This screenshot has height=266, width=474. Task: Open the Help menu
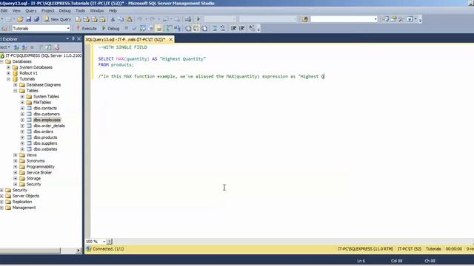click(x=113, y=10)
